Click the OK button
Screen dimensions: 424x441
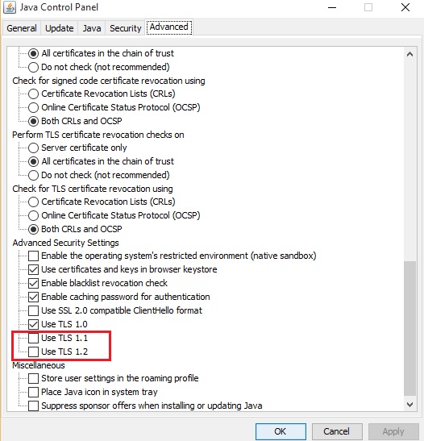pos(281,431)
